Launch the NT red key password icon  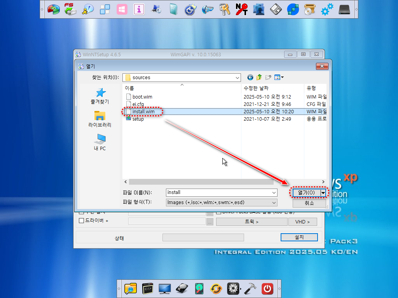coord(242,9)
